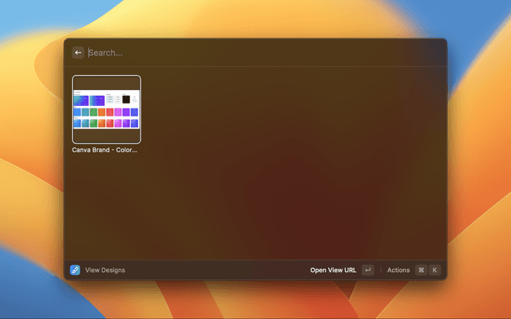Click the solid pink swatch in thumbnail
Image resolution: width=511 pixels, height=319 pixels.
(118, 112)
